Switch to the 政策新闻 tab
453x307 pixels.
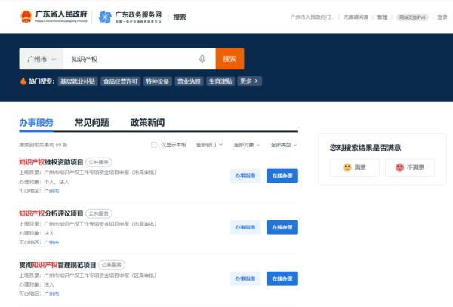(x=147, y=123)
